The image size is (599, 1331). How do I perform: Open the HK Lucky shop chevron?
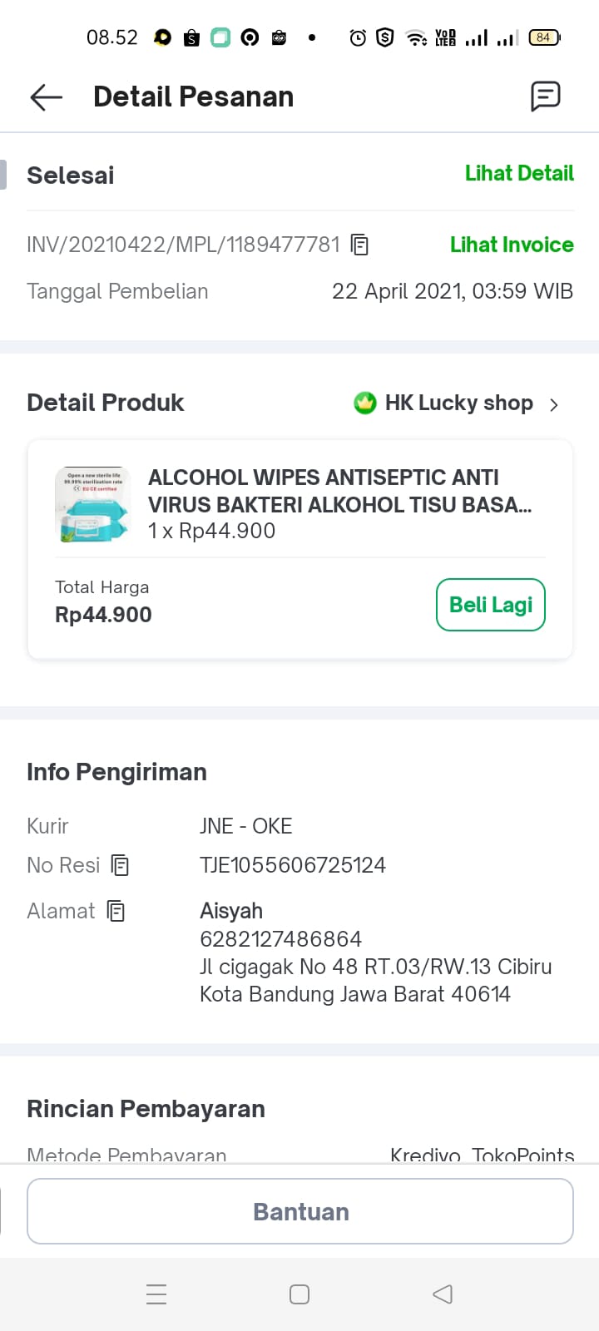pos(554,404)
